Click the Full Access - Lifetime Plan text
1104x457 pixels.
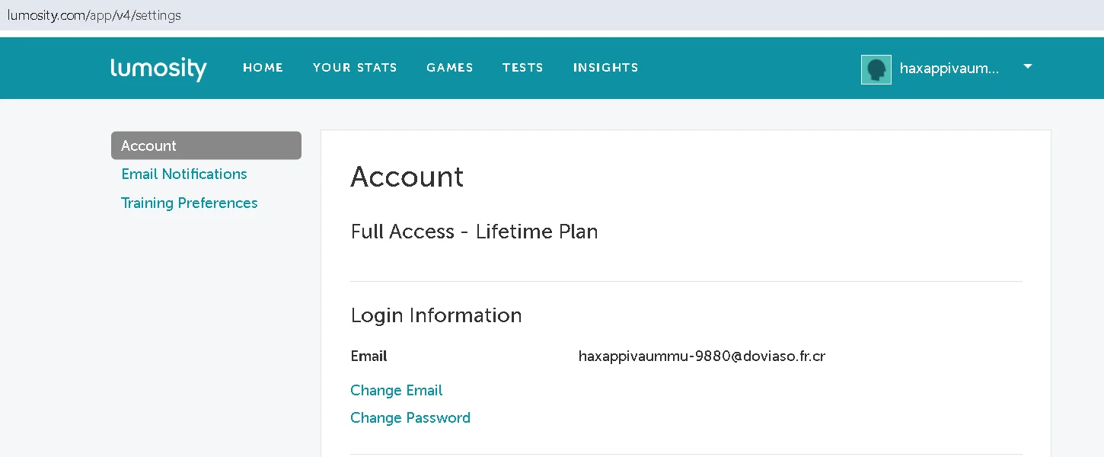click(474, 232)
